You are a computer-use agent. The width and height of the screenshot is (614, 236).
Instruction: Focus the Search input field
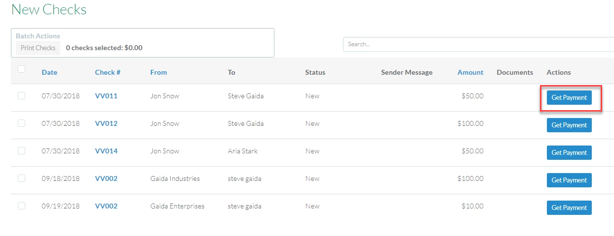point(478,44)
